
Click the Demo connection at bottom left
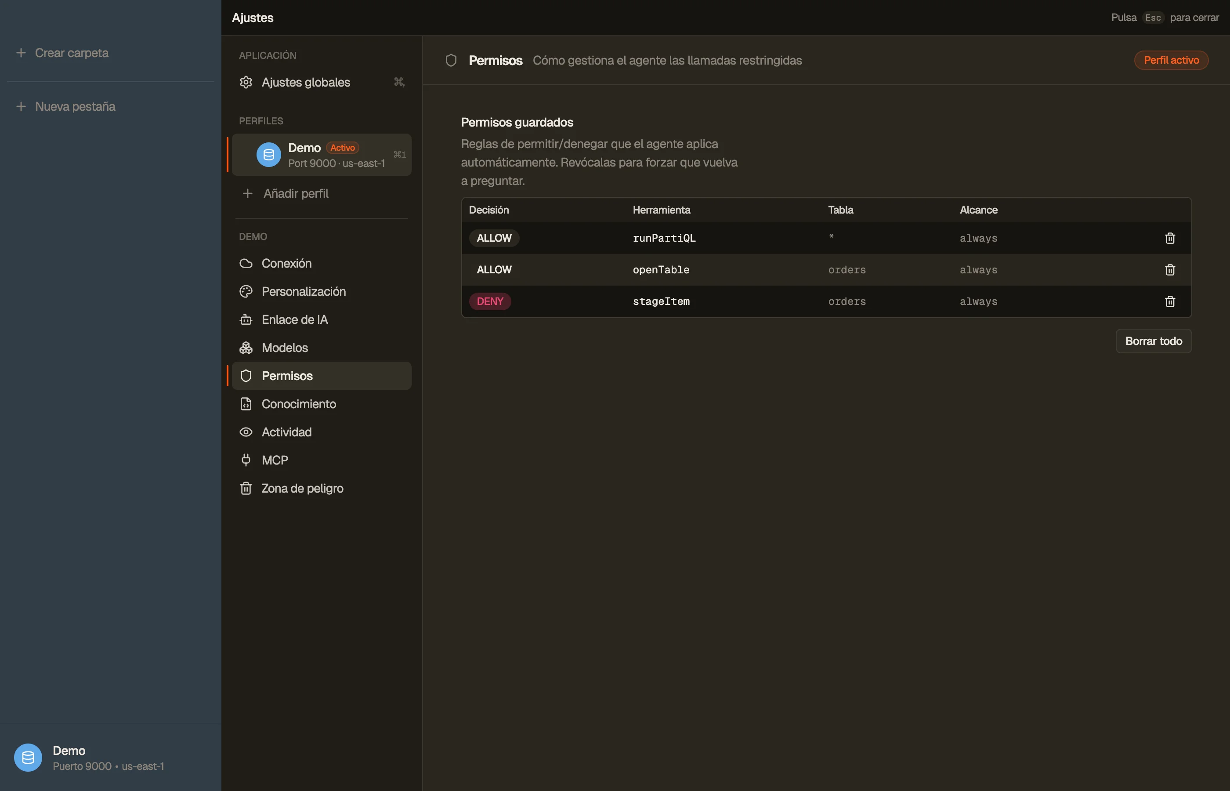point(110,758)
